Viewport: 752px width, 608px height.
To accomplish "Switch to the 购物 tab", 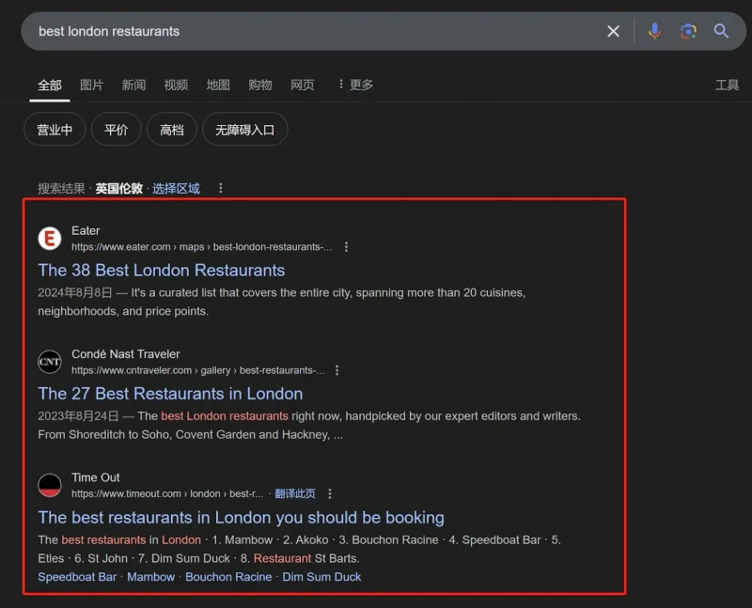I will [x=260, y=86].
